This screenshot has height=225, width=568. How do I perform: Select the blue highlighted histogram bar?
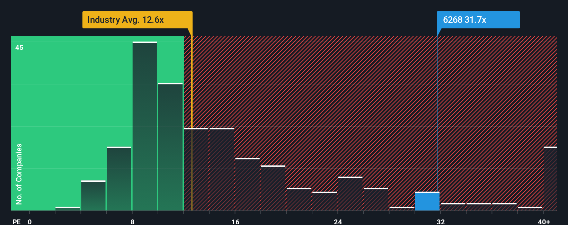(427, 201)
